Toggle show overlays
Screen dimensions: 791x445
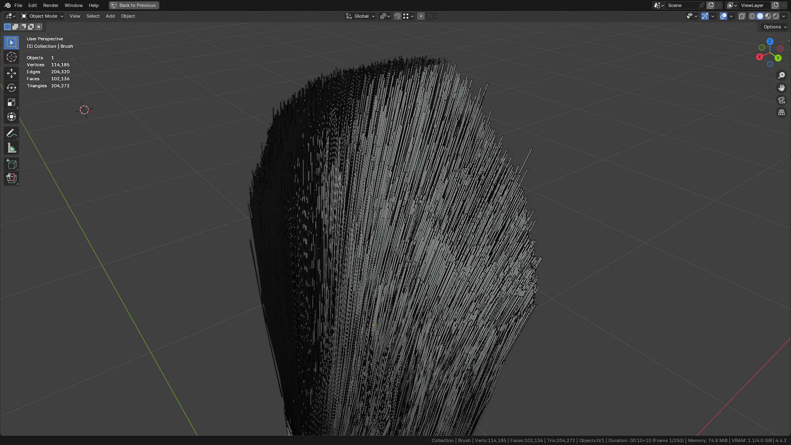[723, 16]
